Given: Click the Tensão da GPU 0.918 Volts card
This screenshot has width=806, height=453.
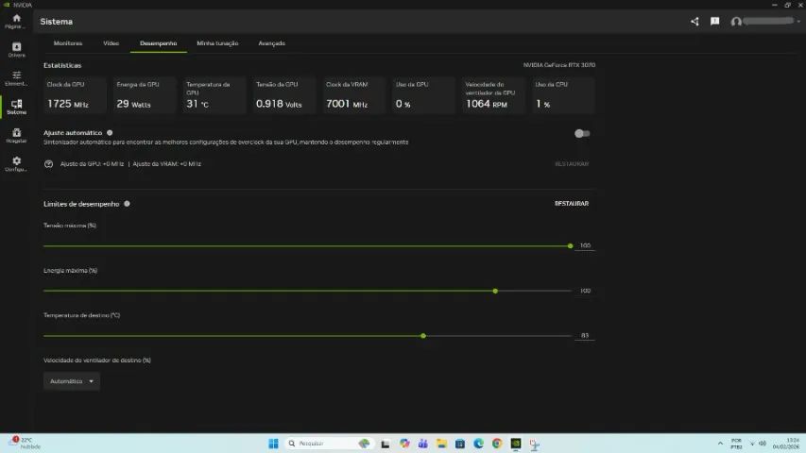Looking at the screenshot, I should pyautogui.click(x=284, y=95).
